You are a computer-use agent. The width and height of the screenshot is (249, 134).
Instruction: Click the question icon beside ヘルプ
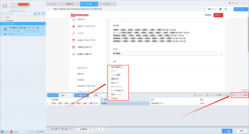73,33
